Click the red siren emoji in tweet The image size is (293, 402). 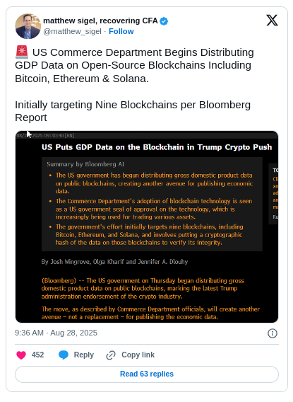click(22, 52)
